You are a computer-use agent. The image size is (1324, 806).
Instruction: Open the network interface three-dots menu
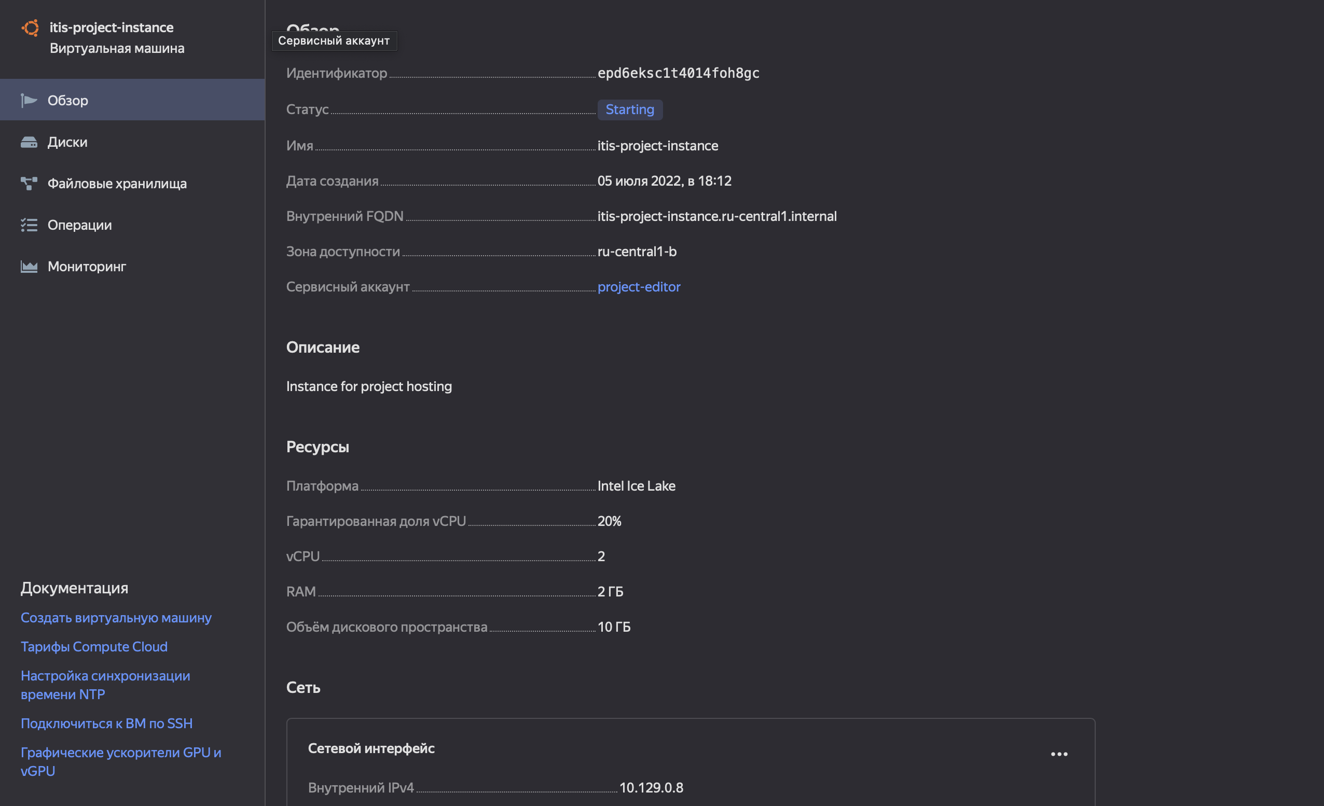pos(1059,754)
